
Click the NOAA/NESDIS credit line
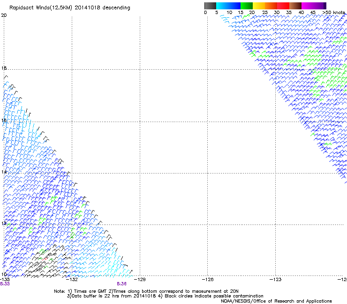click(276, 301)
